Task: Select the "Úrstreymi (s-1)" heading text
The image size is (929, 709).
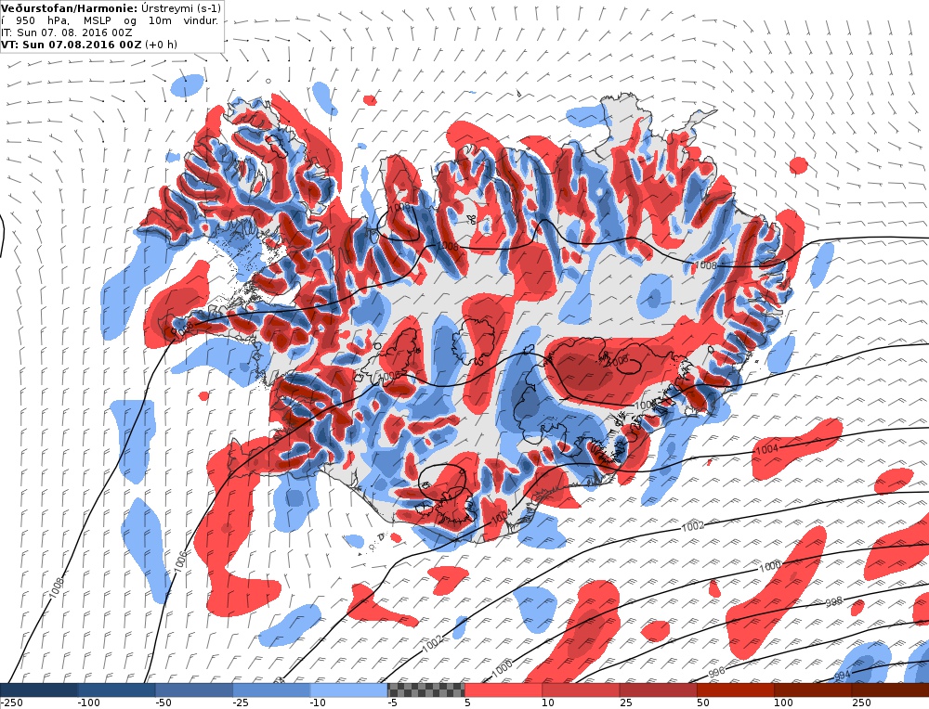Action: pos(181,8)
